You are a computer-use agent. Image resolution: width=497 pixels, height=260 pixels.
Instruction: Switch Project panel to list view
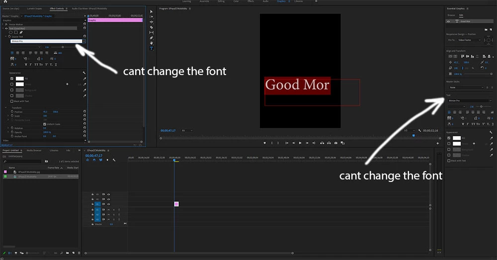10,253
